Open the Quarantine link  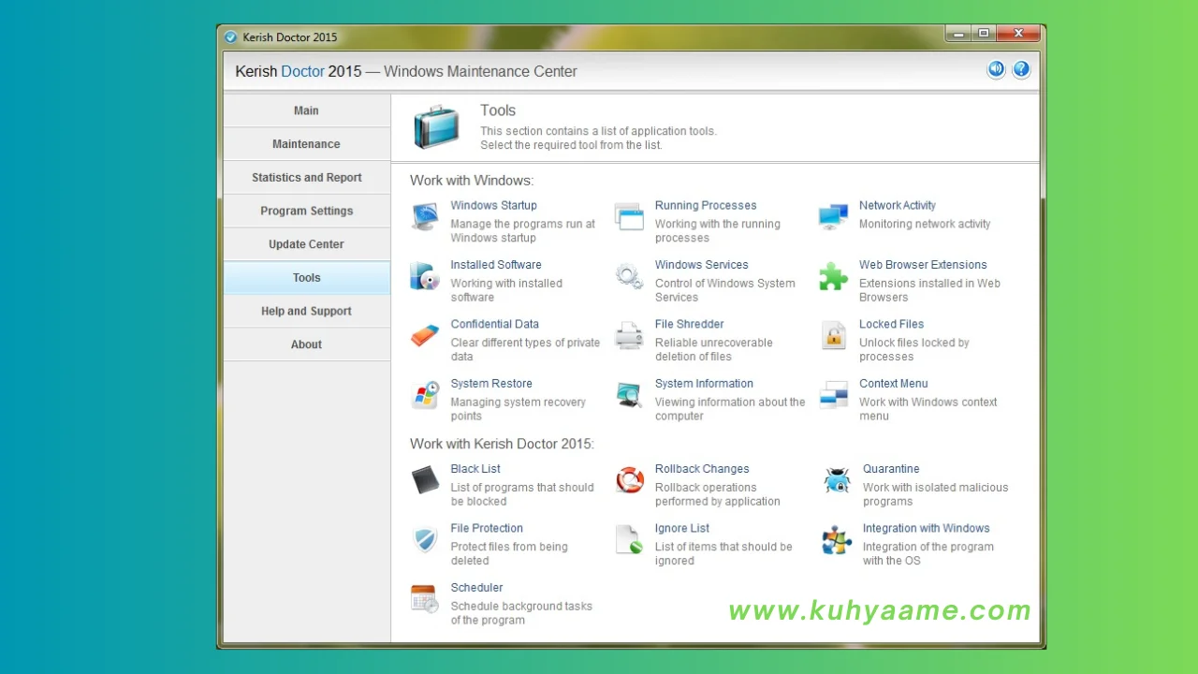(x=891, y=469)
